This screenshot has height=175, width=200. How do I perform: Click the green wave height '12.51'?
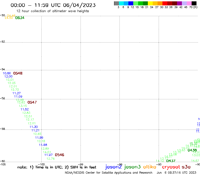pyautogui.click(x=28, y=116)
